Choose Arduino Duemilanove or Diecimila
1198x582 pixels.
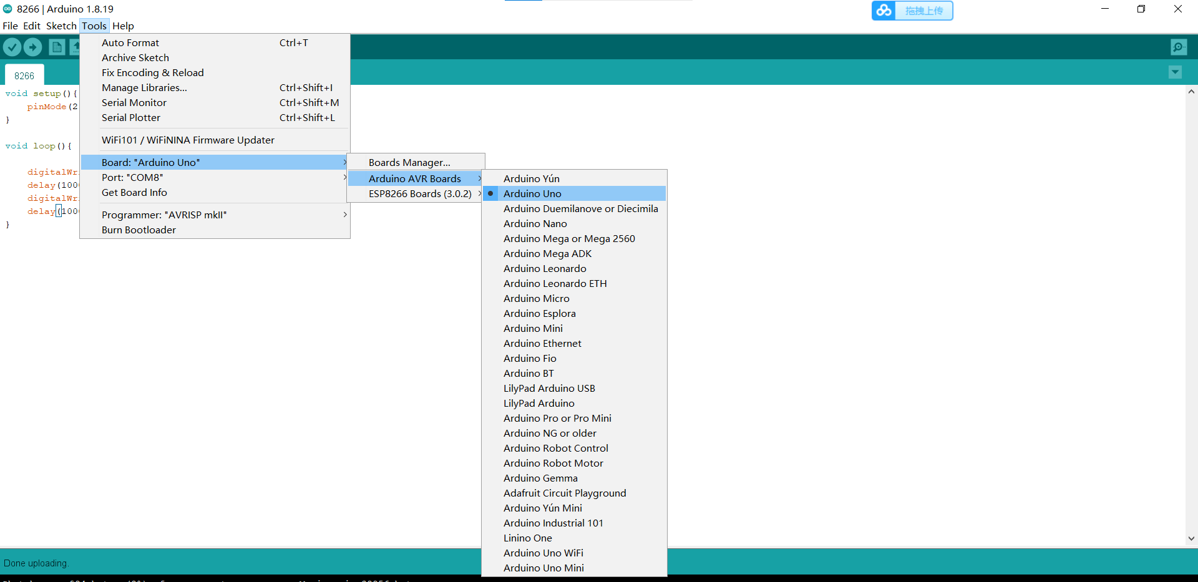coord(574,208)
